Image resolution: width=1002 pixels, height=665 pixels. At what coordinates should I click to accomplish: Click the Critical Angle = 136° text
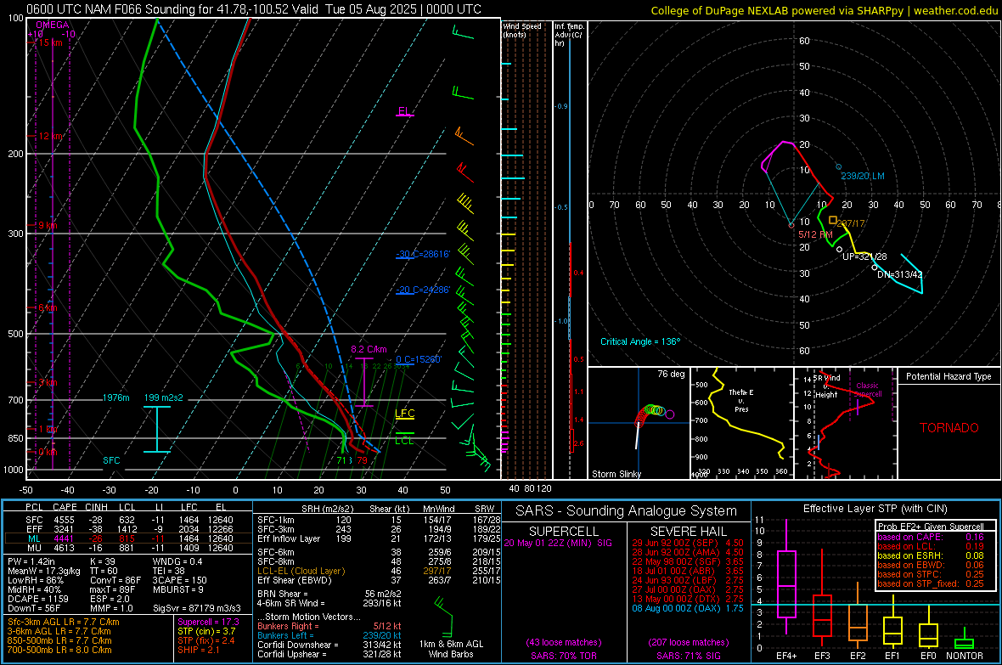[x=640, y=341]
